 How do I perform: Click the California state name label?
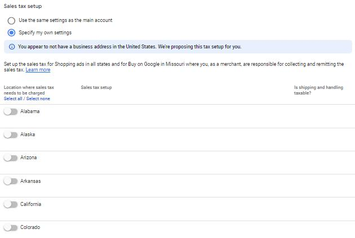(x=30, y=204)
